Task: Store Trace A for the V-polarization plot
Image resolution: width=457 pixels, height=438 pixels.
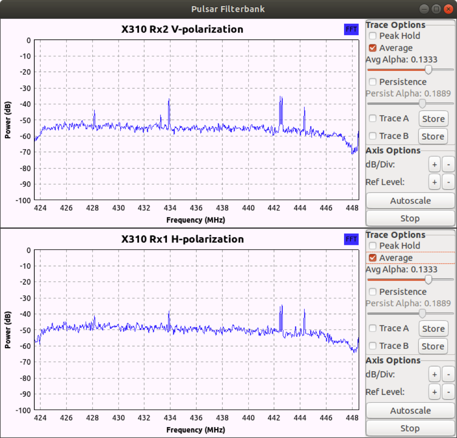Action: [433, 119]
